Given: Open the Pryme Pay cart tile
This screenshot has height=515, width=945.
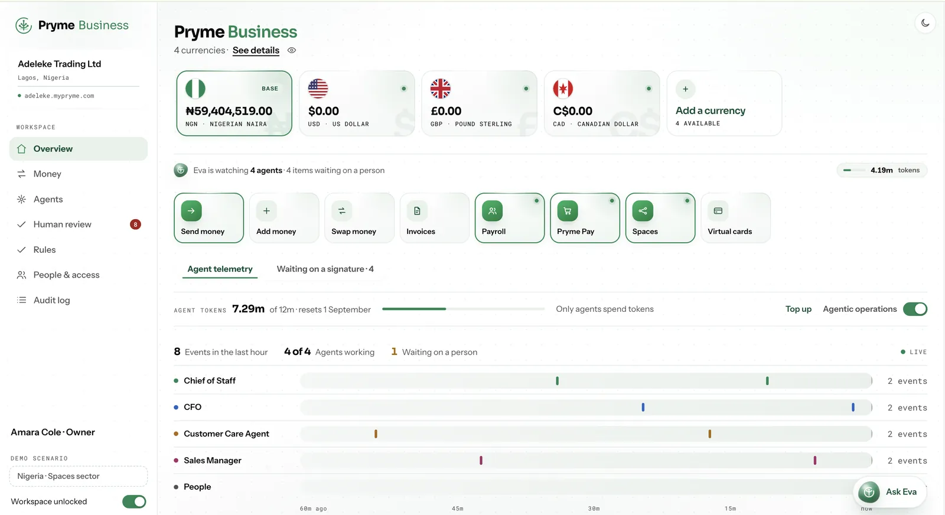Looking at the screenshot, I should point(585,218).
